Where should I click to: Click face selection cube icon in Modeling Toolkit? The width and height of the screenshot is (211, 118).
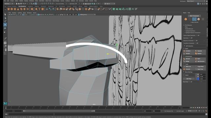[198, 19]
